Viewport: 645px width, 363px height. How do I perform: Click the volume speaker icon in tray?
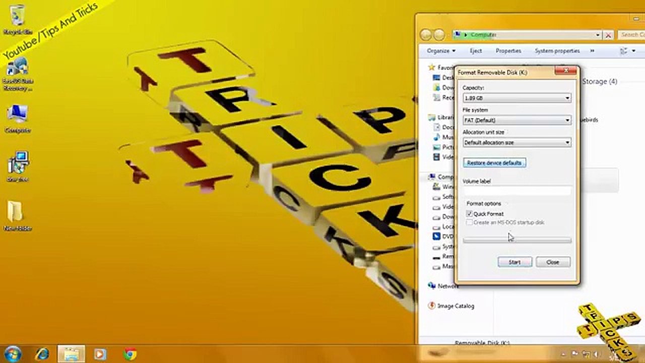[x=597, y=354]
